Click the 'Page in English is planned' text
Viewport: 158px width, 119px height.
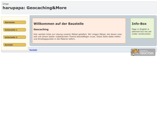(142, 31)
